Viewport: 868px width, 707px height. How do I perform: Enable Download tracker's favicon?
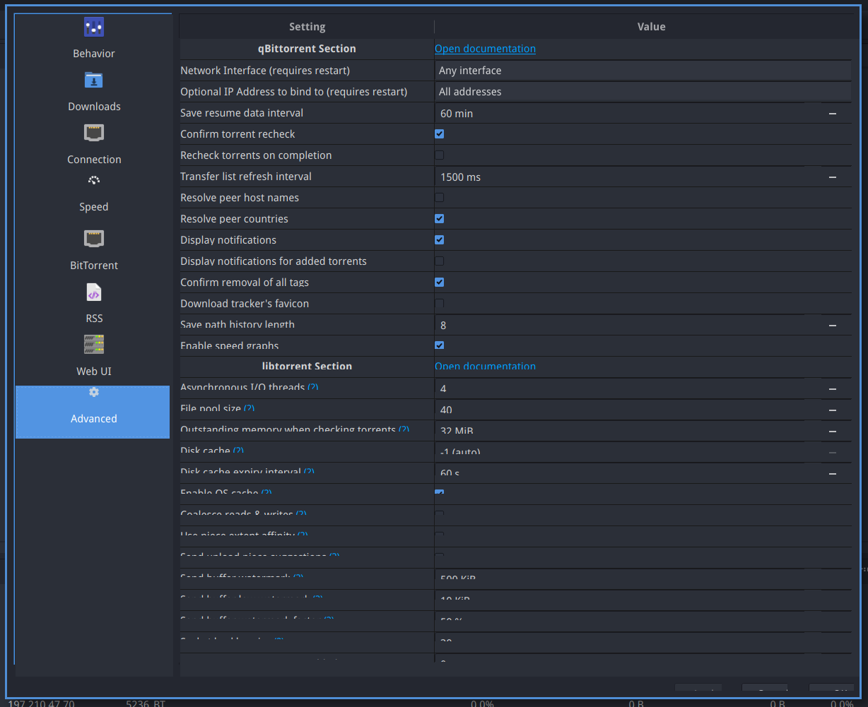tap(440, 303)
